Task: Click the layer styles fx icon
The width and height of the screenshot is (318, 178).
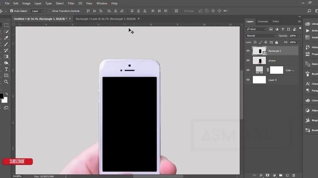Action: [x=261, y=175]
